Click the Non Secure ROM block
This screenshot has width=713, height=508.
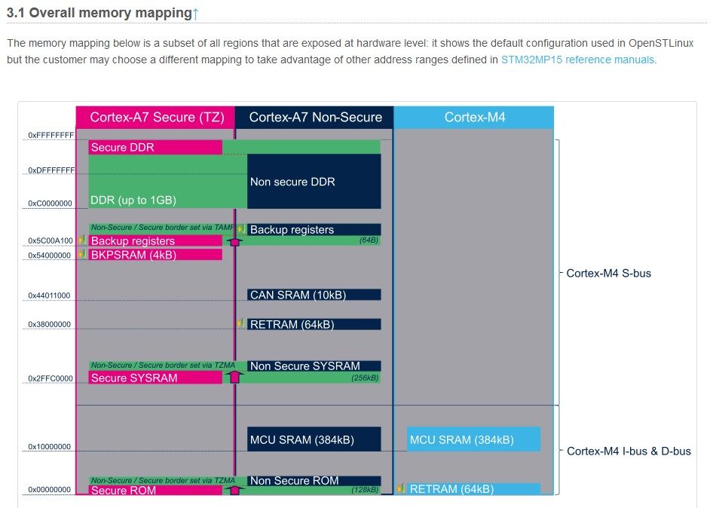click(x=314, y=481)
